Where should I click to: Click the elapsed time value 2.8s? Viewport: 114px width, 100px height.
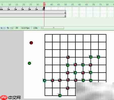(x=35, y=28)
